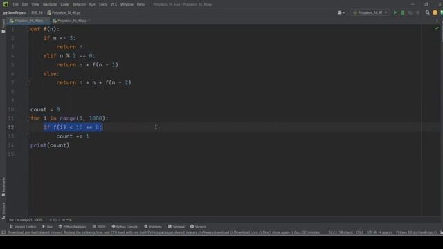Open the Refactor menu

(79, 4)
